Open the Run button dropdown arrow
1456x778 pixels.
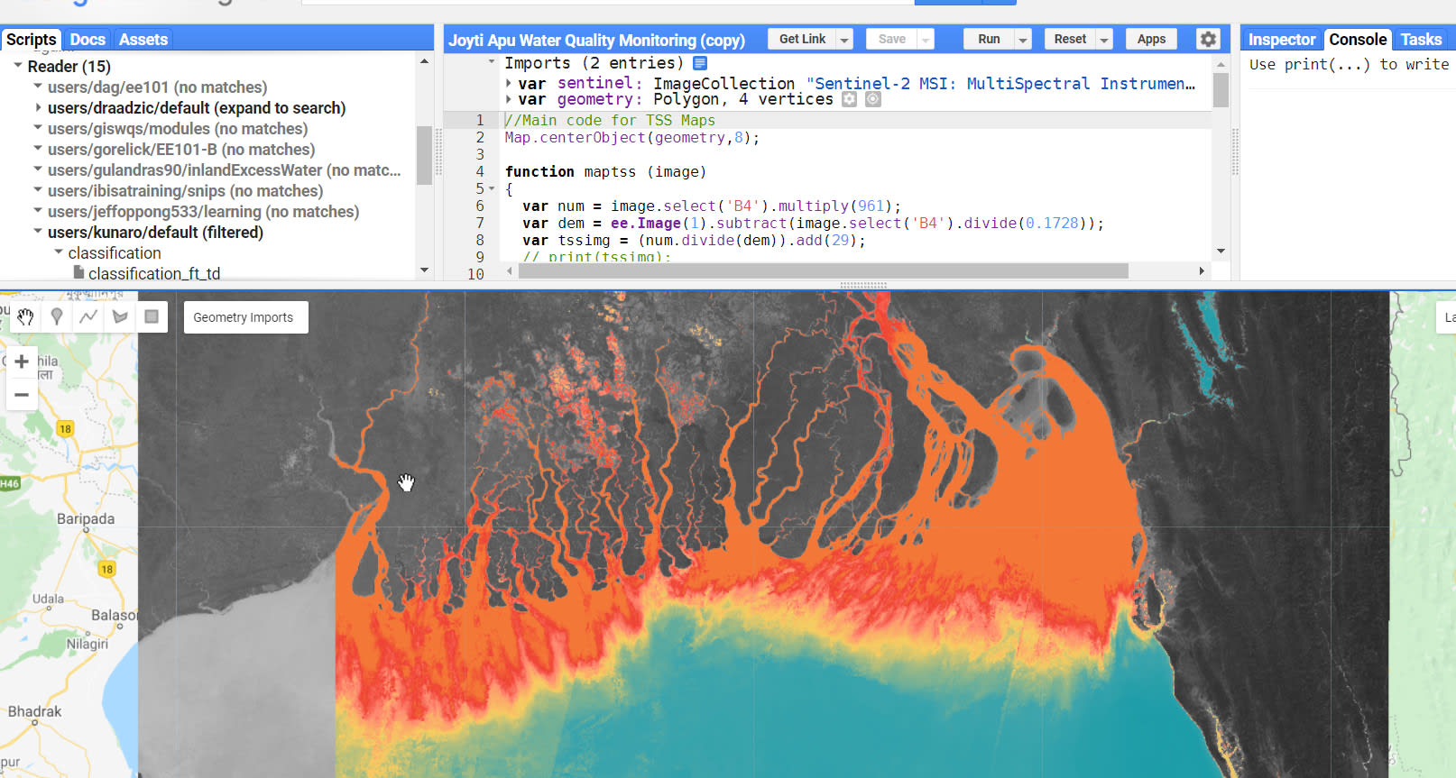tap(1023, 40)
